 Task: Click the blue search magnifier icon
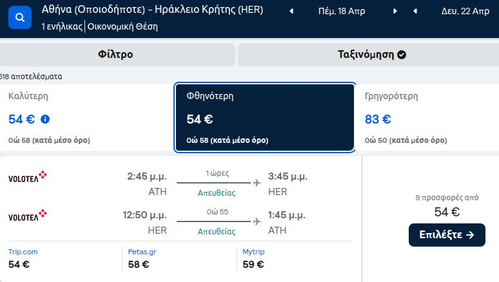20,17
